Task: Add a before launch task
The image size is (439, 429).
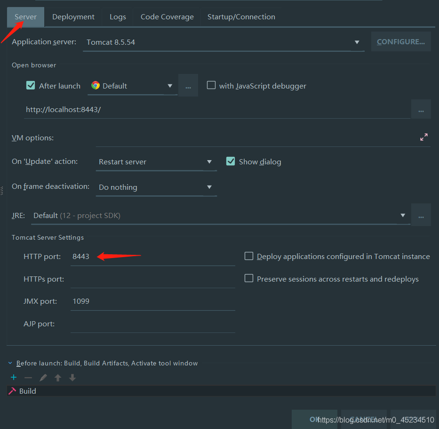Action: tap(14, 378)
